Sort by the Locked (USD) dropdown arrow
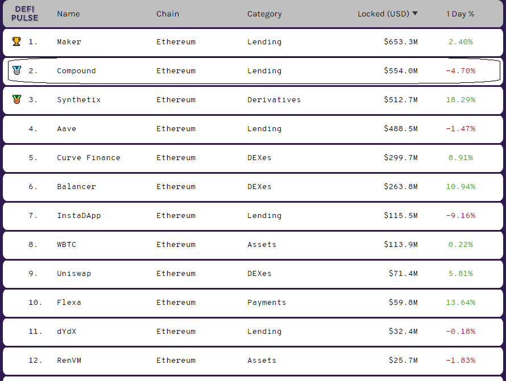Image resolution: width=506 pixels, height=381 pixels. (415, 14)
